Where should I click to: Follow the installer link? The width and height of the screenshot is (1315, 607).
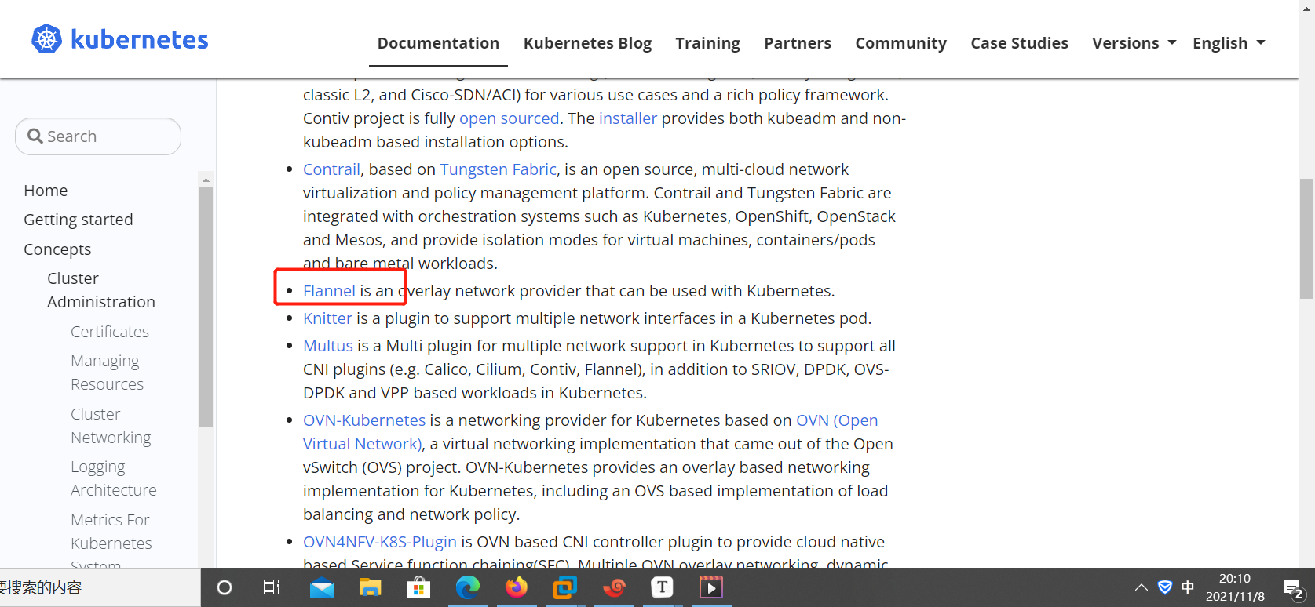click(x=628, y=118)
